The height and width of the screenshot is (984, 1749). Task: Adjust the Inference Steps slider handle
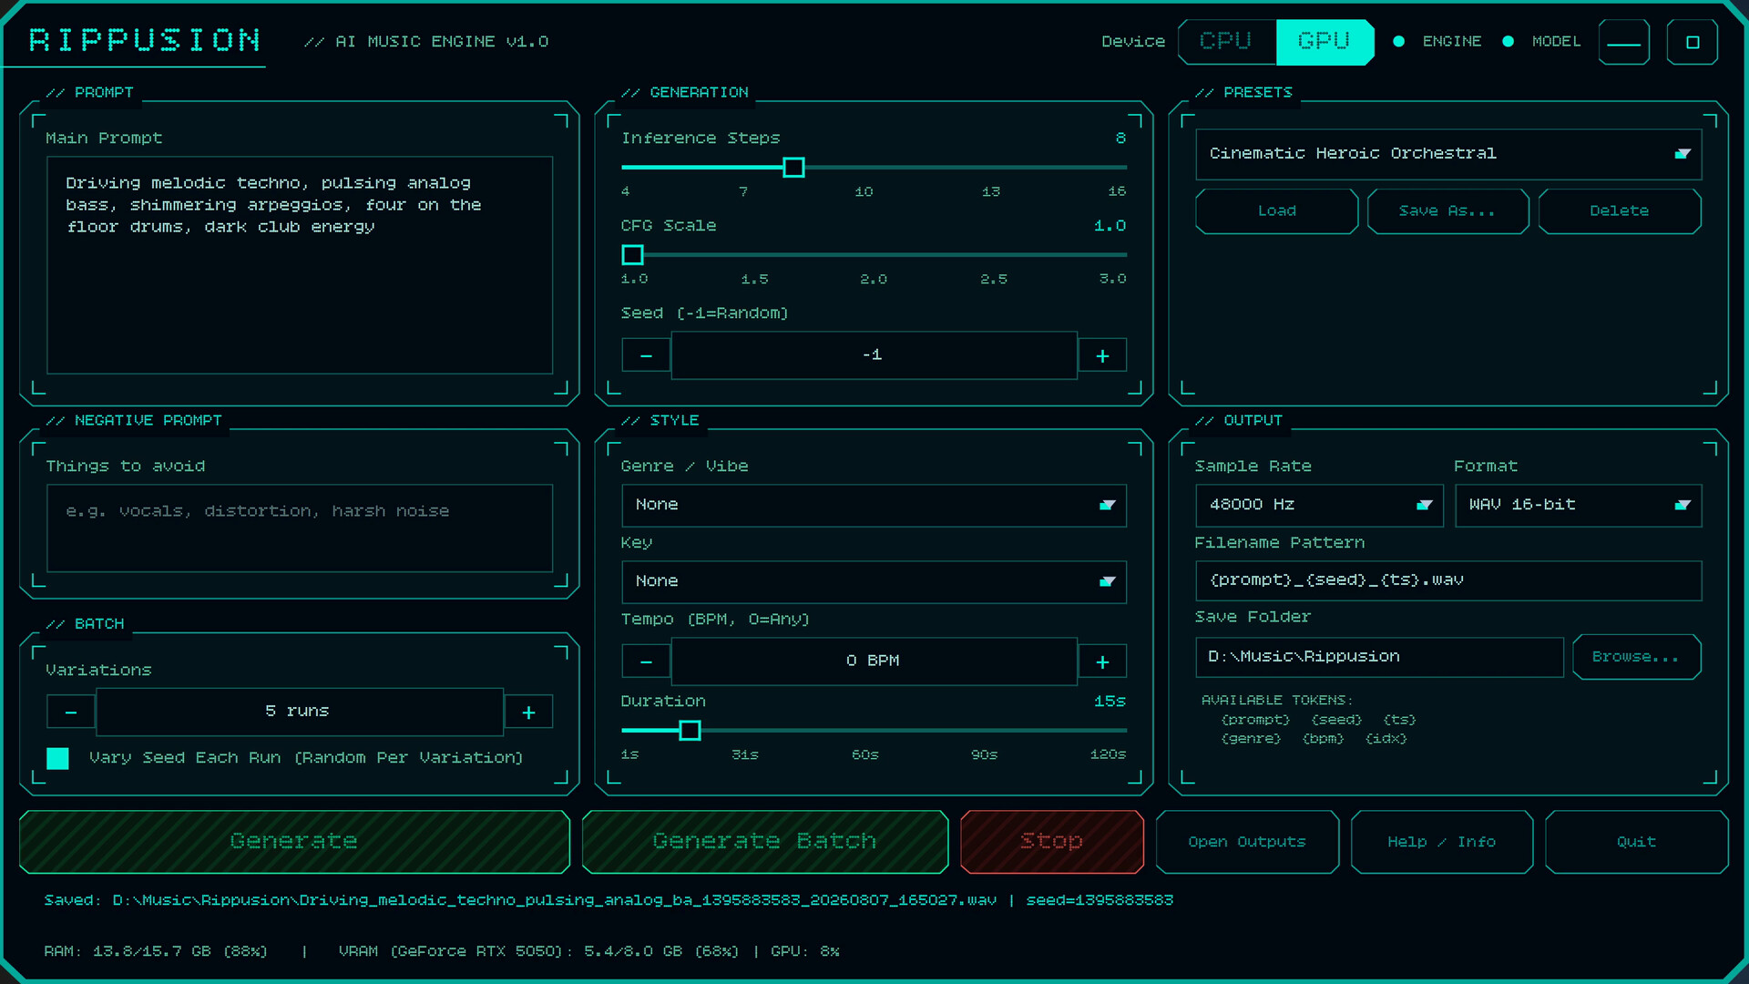coord(793,168)
